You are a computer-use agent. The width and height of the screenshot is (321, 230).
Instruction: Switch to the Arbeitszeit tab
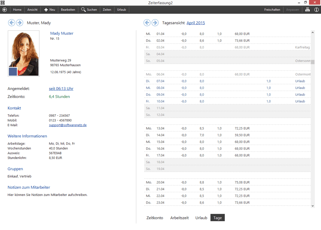tap(179, 218)
